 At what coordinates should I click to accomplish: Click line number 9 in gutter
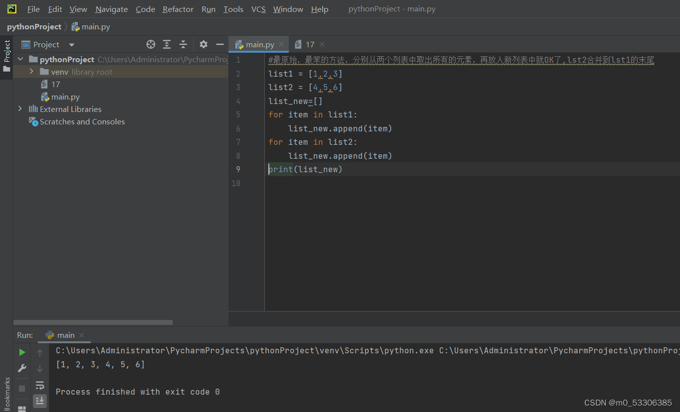tap(238, 169)
